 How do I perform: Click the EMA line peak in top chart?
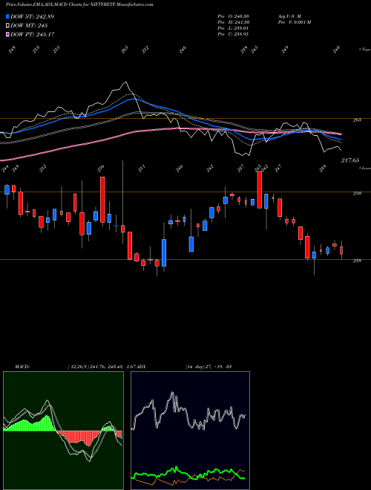[x=125, y=82]
